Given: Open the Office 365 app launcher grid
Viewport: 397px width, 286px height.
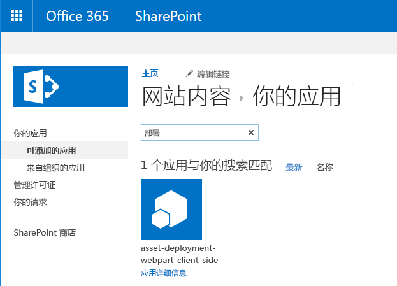Looking at the screenshot, I should (17, 16).
